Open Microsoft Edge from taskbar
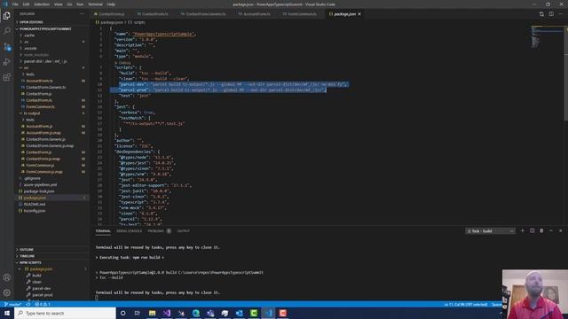The image size is (568, 319). (x=195, y=313)
